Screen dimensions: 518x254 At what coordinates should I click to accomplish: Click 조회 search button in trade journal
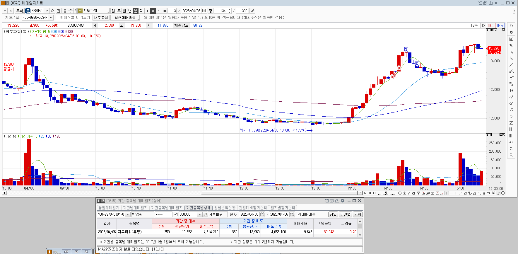358,214
